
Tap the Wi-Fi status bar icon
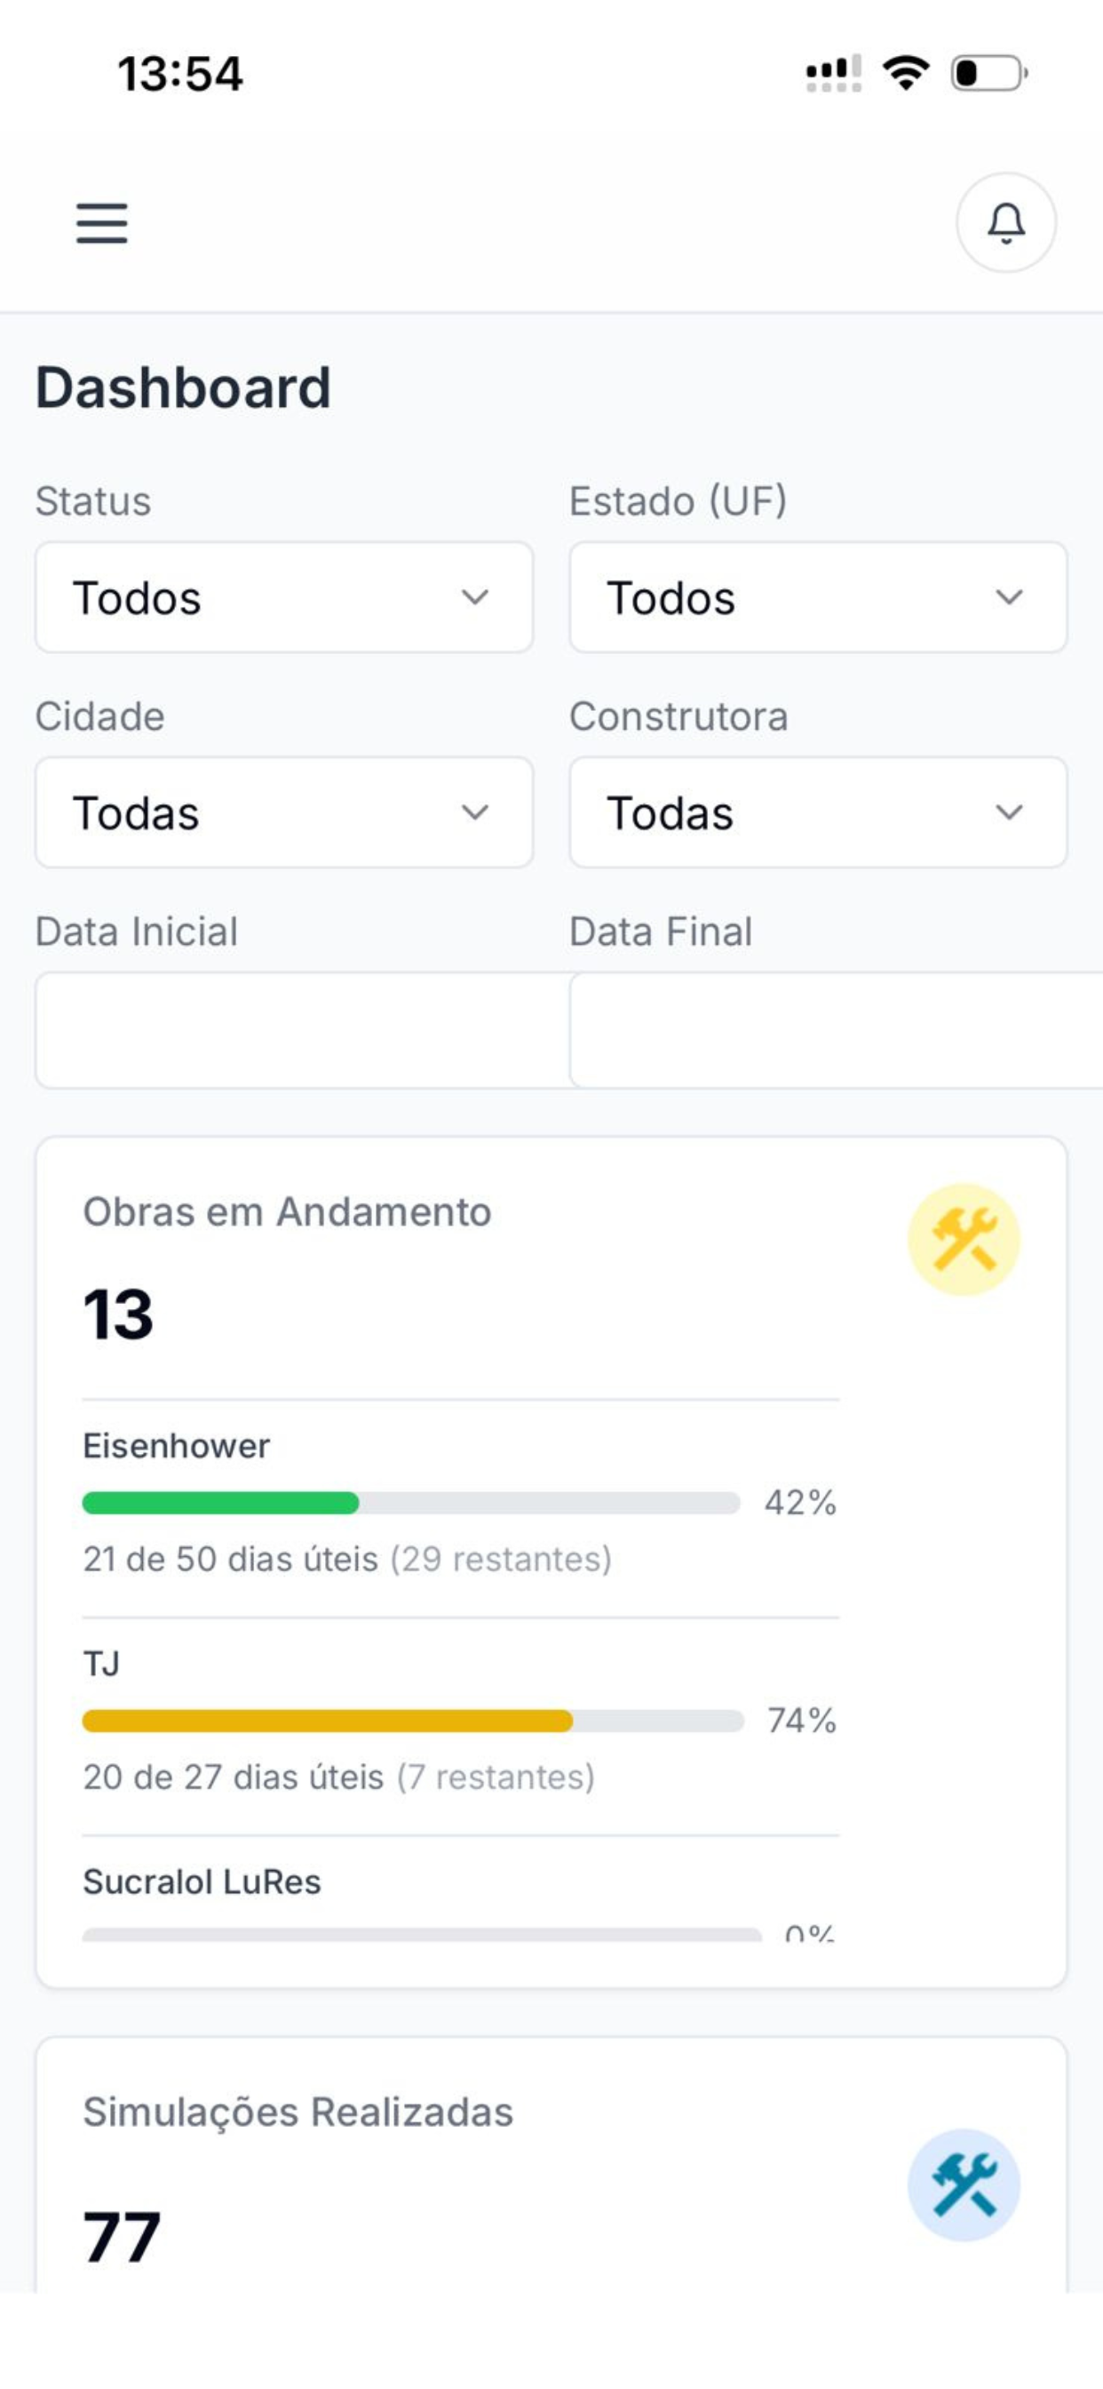tap(906, 72)
